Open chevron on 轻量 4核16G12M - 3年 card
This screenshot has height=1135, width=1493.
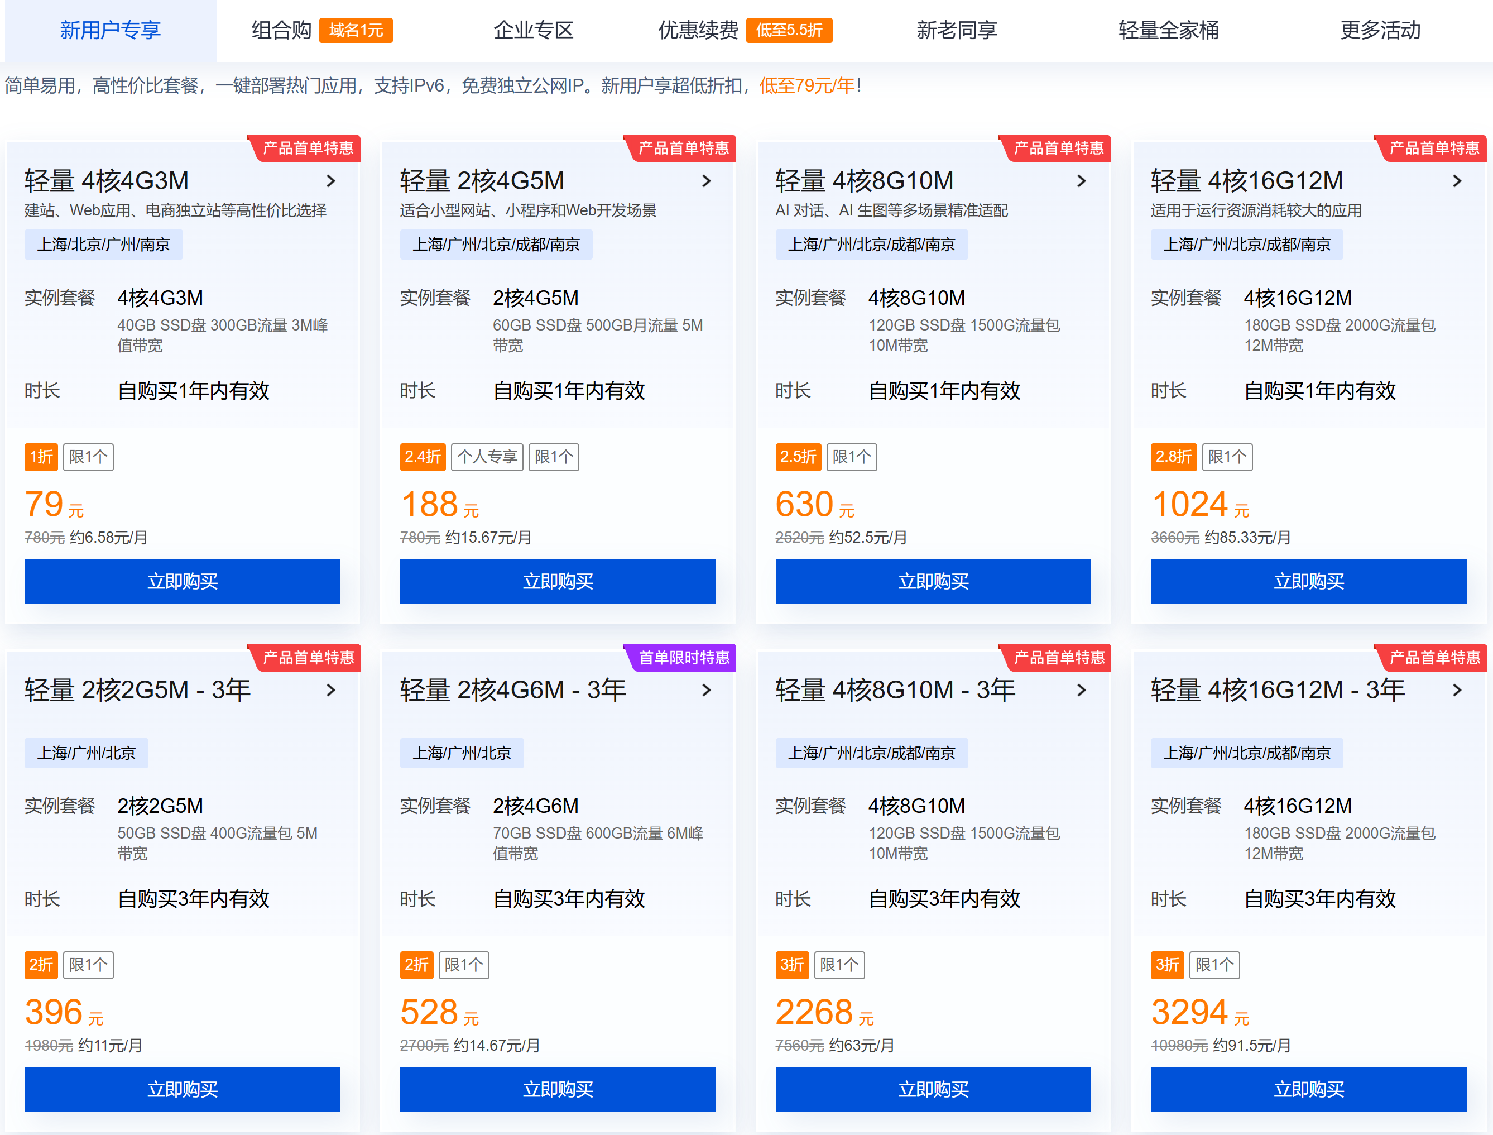(1457, 691)
